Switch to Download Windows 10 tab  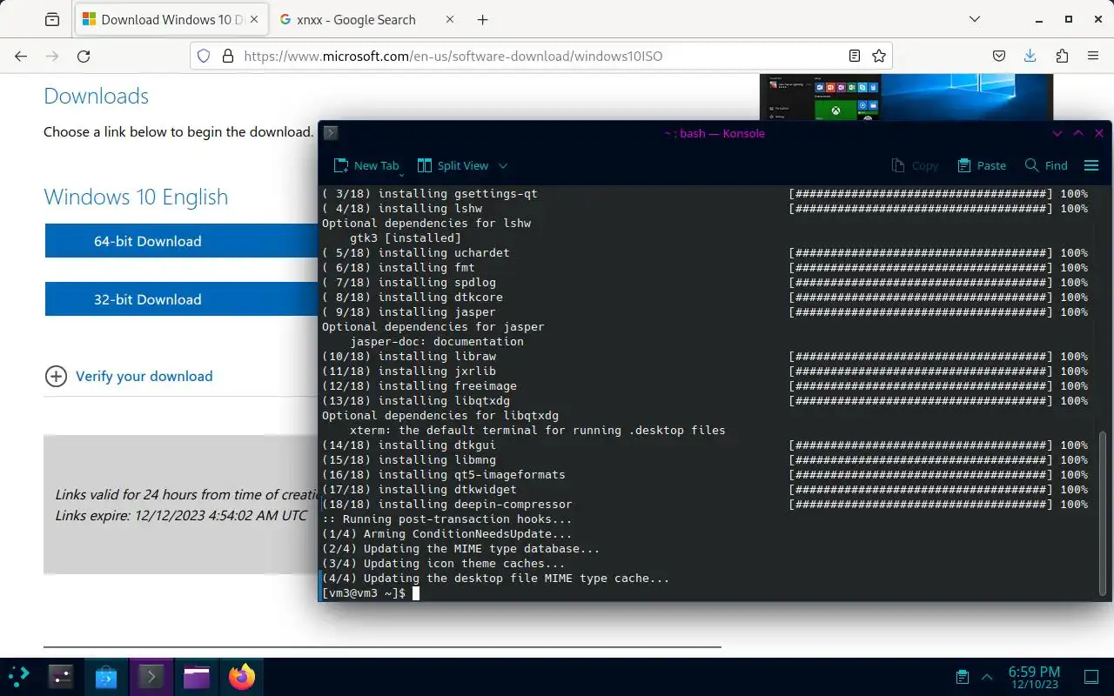point(171,19)
